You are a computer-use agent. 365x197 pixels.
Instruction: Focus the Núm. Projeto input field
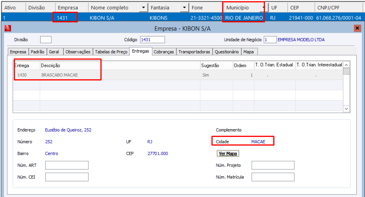point(273,165)
